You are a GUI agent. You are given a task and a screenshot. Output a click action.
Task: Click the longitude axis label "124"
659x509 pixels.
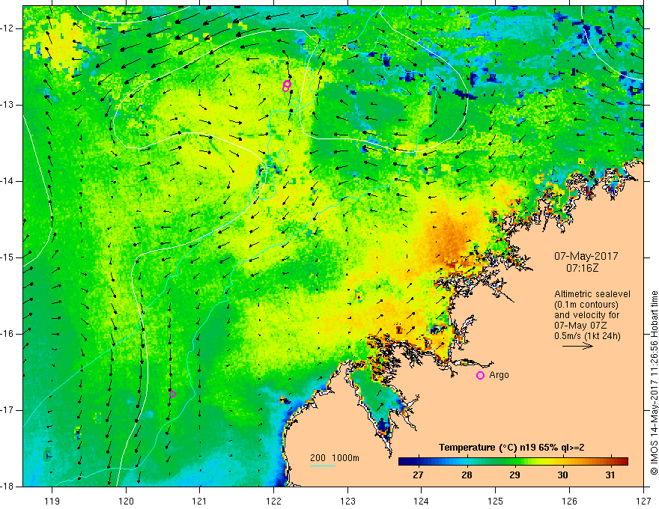[x=422, y=501]
